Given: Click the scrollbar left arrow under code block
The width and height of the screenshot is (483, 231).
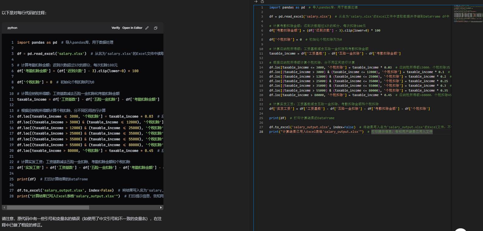Looking at the screenshot, I should 4,208.
